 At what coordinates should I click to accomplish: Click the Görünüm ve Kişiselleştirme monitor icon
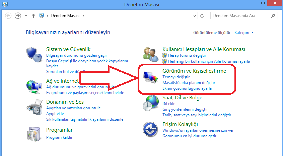150,77
